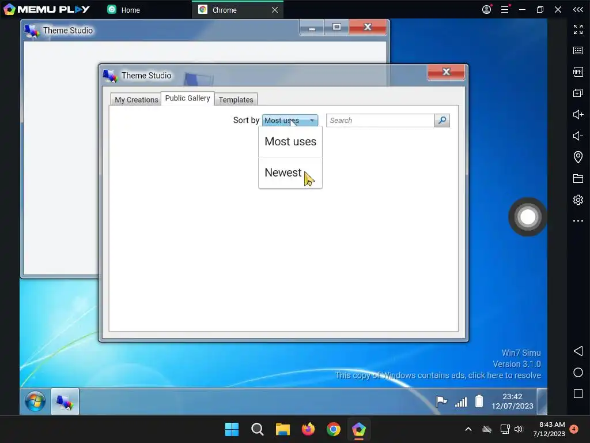Screen dimensions: 590x443
Task: Close the Chrome tab in MEmu
Action: click(x=275, y=10)
